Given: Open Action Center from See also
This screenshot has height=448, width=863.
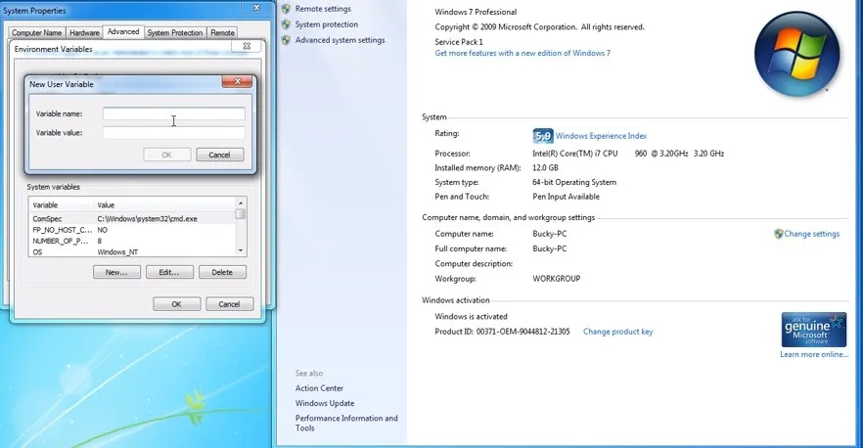Looking at the screenshot, I should [319, 388].
